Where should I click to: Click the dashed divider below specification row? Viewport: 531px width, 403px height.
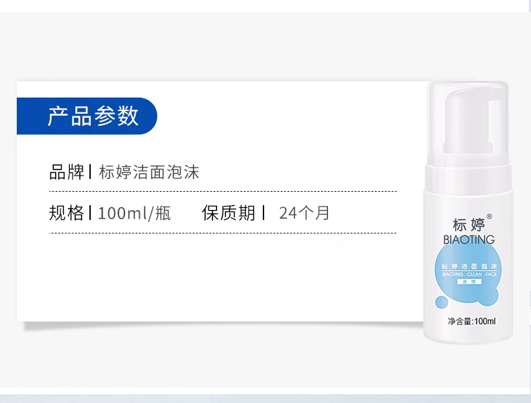click(223, 233)
